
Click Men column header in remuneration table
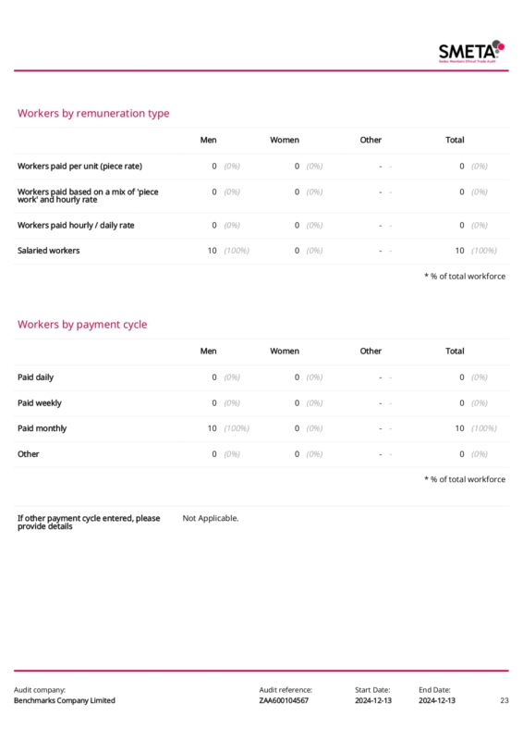click(x=208, y=140)
